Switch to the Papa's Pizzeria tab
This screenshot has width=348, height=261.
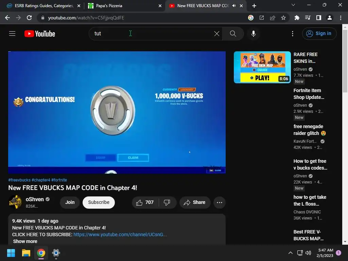124,6
